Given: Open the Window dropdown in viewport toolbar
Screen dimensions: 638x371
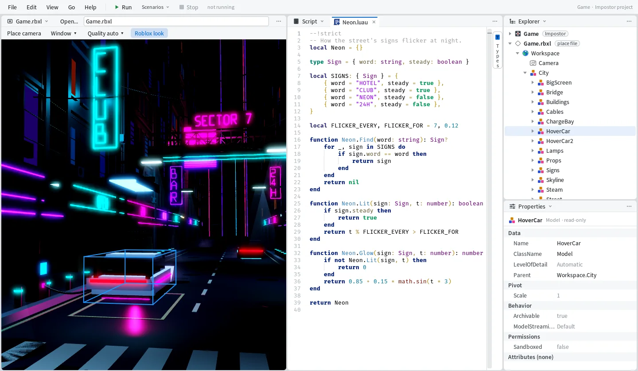Looking at the screenshot, I should 64,33.
